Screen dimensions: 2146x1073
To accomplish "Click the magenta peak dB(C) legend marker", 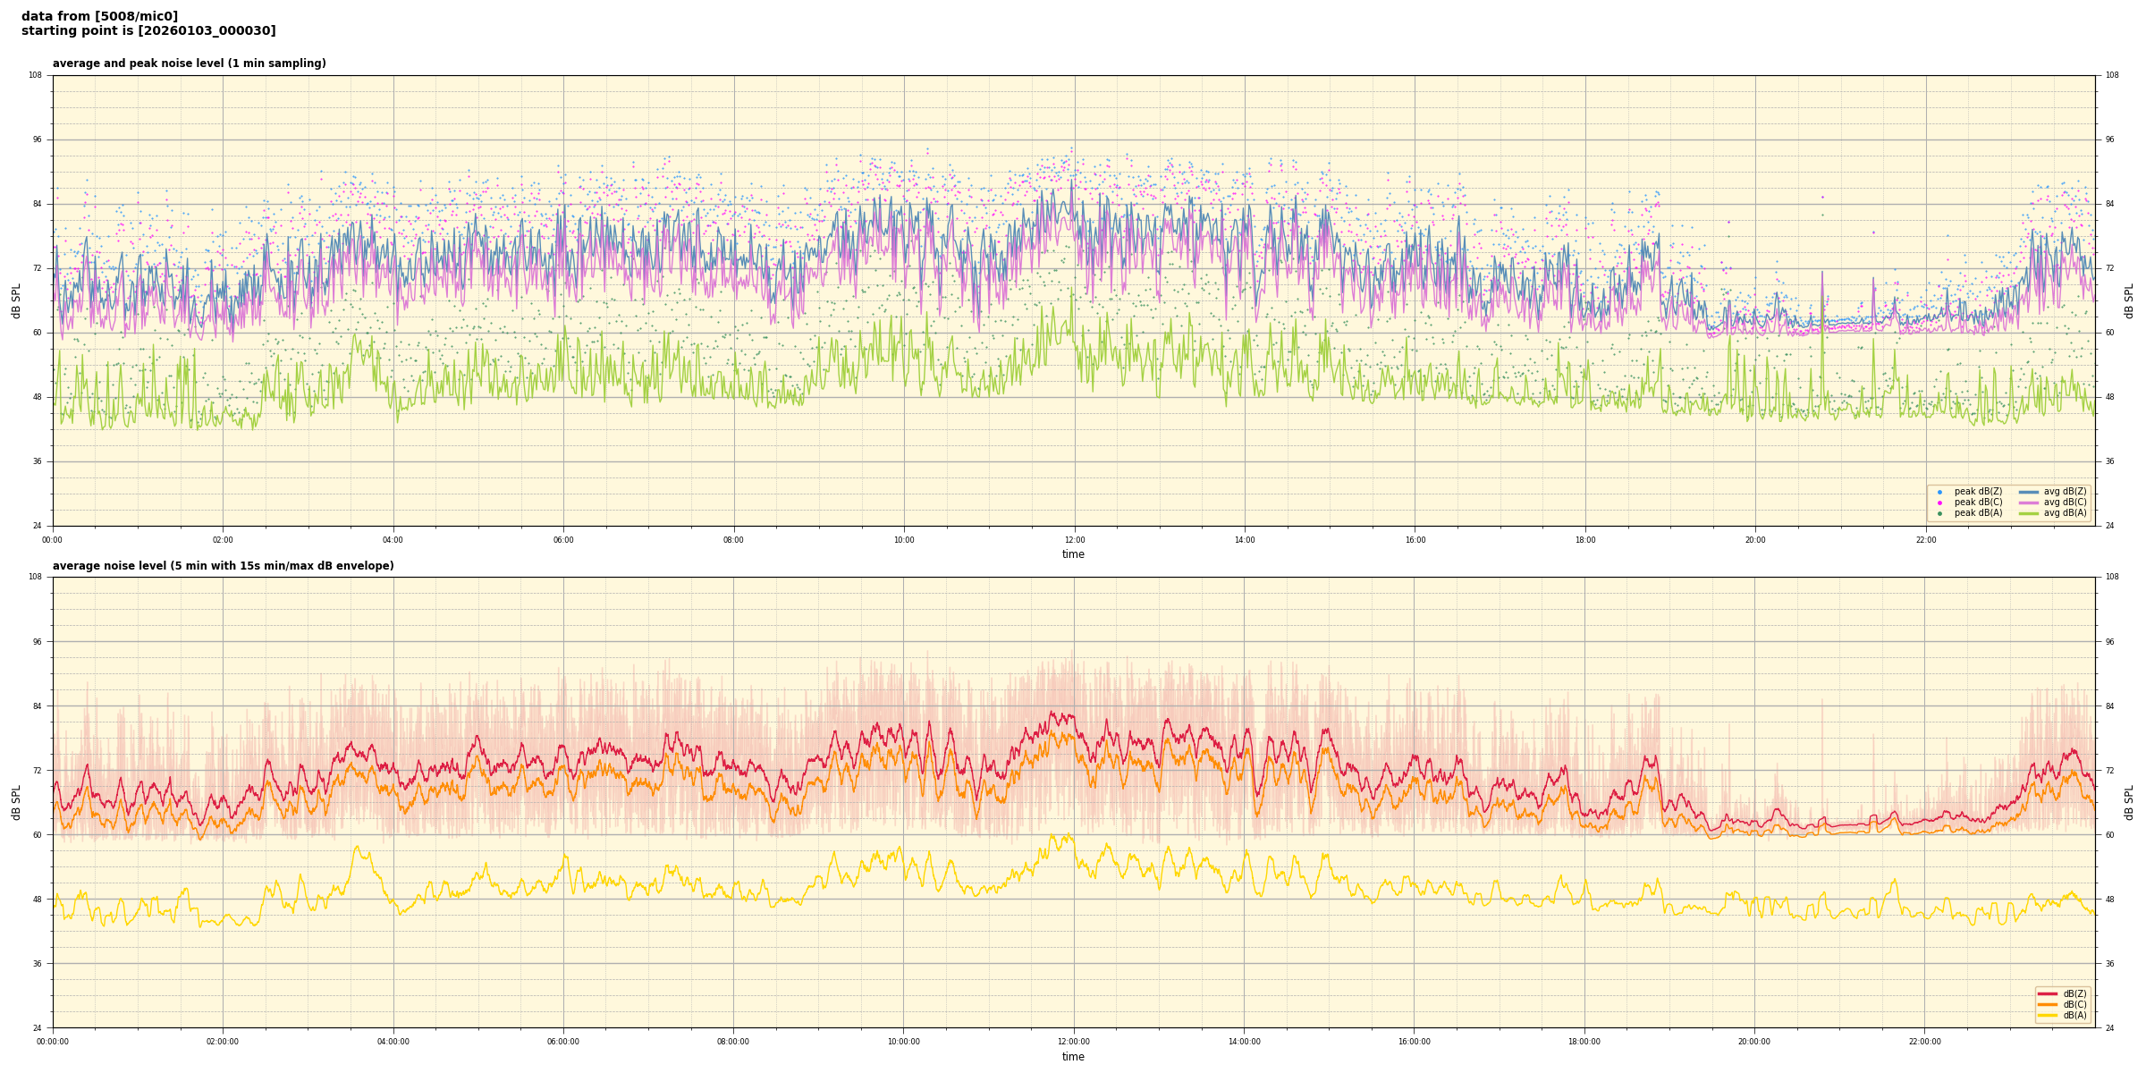I will pyautogui.click(x=1939, y=503).
